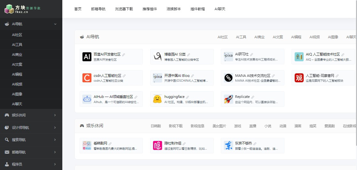Click link icon beside 百度AI开发者社区
Viewport: 357px width, 170px height.
click(x=123, y=55)
